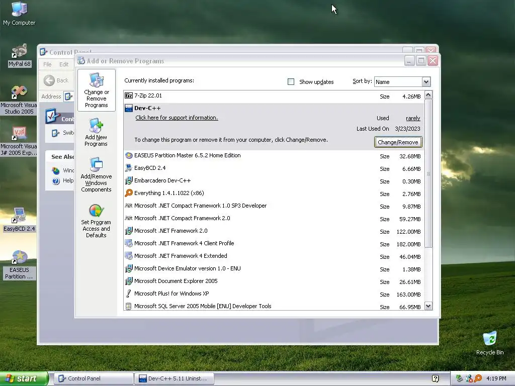This screenshot has width=515, height=386.
Task: Click the 3/23/2023 Last Used On date
Action: pos(407,129)
